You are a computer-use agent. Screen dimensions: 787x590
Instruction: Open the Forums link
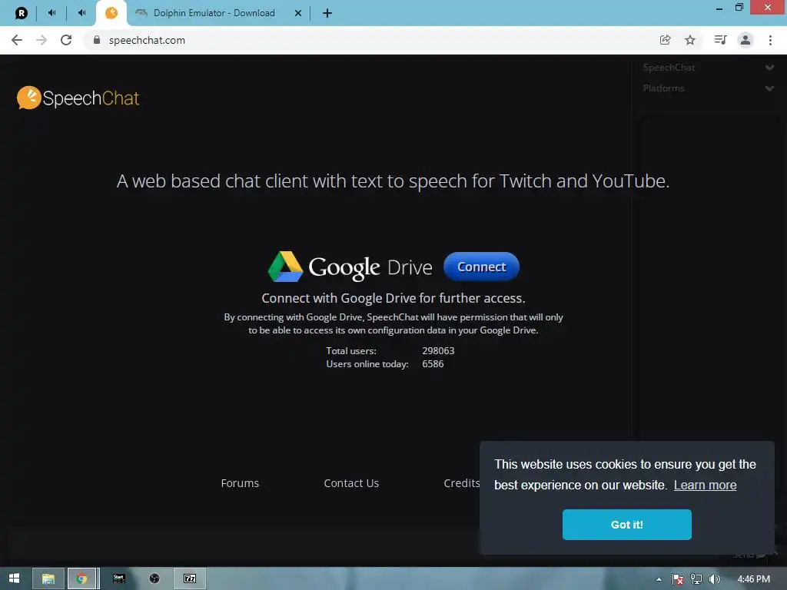[x=240, y=483]
